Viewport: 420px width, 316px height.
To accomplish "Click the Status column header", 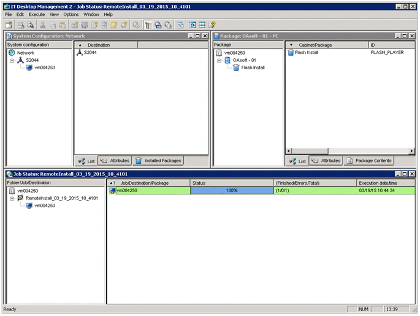I will tap(232, 183).
